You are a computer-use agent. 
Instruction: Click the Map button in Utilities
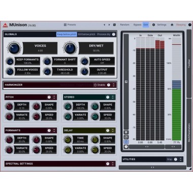(170, 159)
